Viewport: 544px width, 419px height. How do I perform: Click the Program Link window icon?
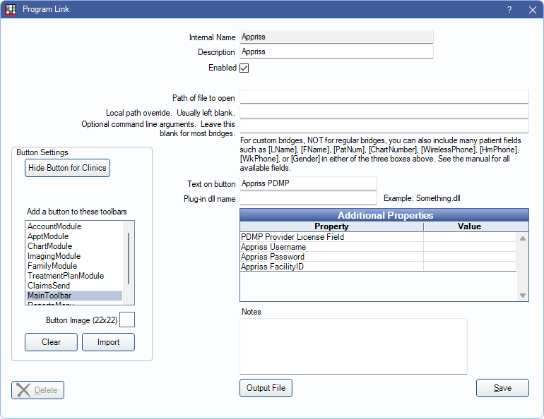pos(11,9)
